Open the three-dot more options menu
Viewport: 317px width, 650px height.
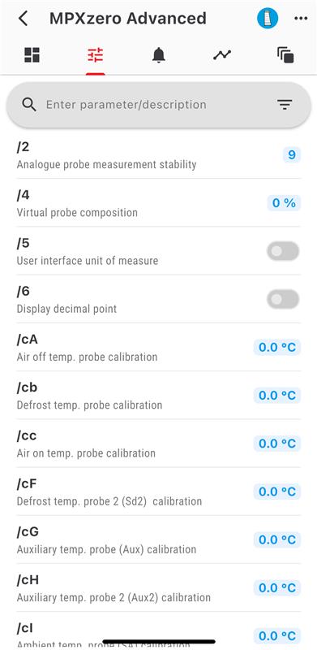(301, 19)
